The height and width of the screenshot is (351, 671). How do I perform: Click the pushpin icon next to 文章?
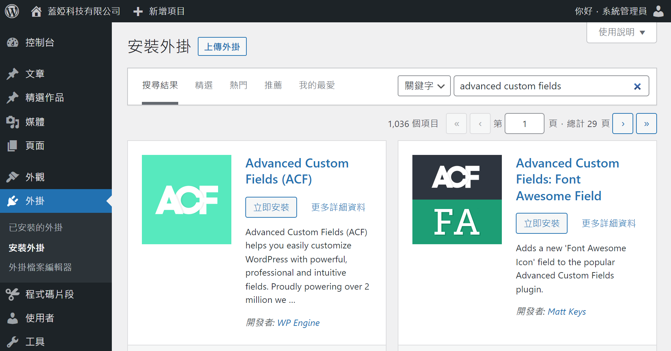13,74
